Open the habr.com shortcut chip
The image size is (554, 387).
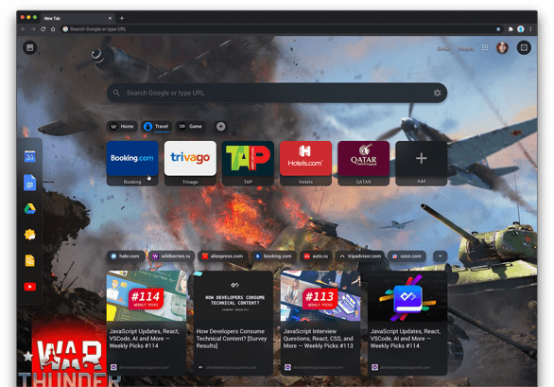125,256
